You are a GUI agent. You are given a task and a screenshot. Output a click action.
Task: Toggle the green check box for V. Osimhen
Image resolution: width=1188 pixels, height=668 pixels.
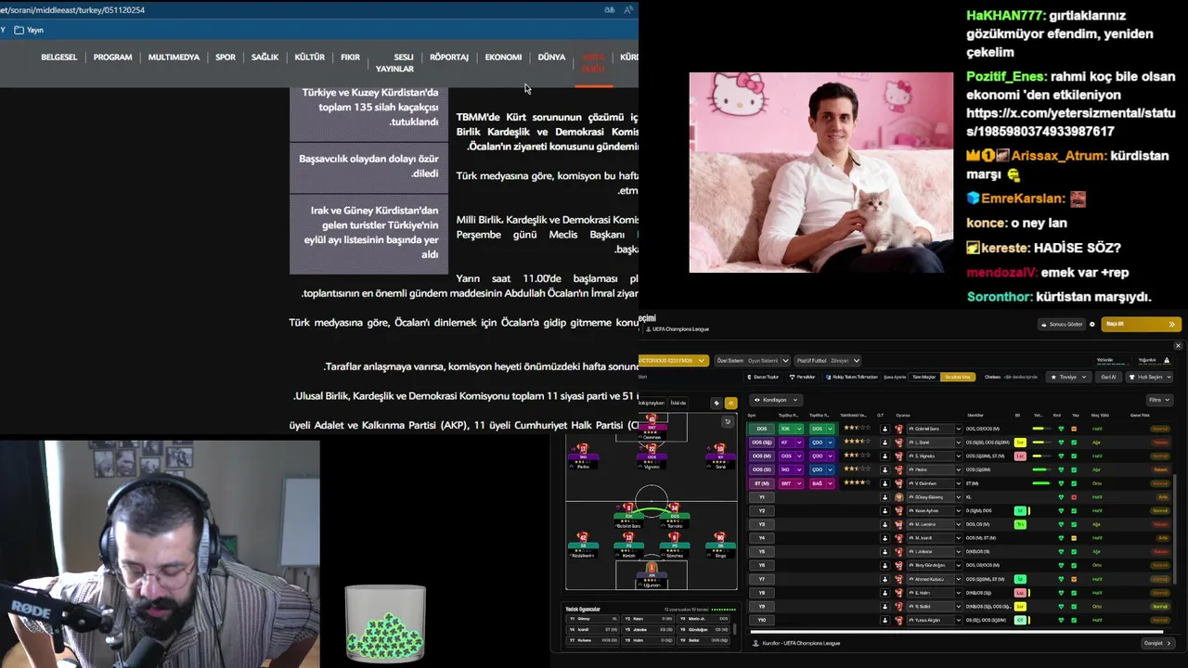1074,483
